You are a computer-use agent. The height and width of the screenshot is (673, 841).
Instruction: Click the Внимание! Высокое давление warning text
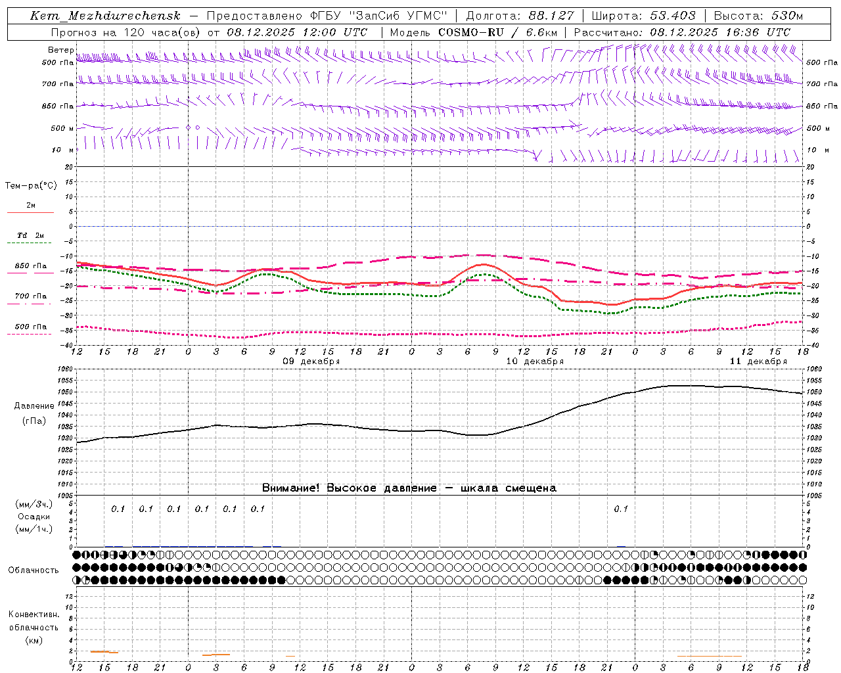[x=409, y=488]
